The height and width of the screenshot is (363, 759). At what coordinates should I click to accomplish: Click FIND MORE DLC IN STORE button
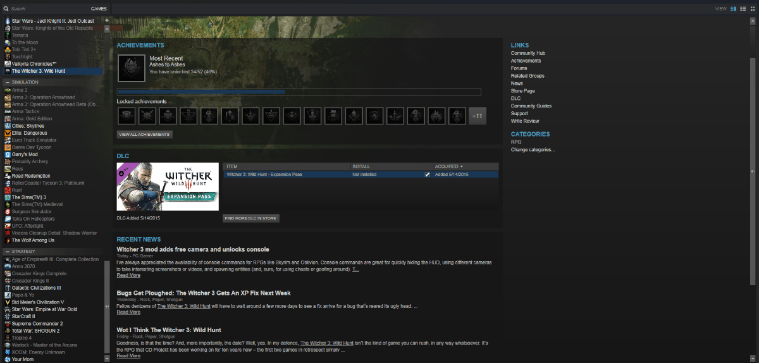coord(251,218)
